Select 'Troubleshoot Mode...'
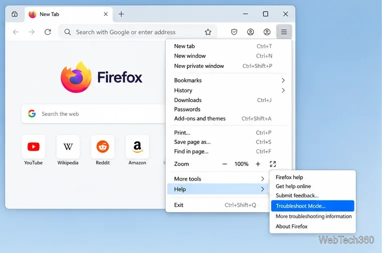The height and width of the screenshot is (253, 382). [x=312, y=206]
